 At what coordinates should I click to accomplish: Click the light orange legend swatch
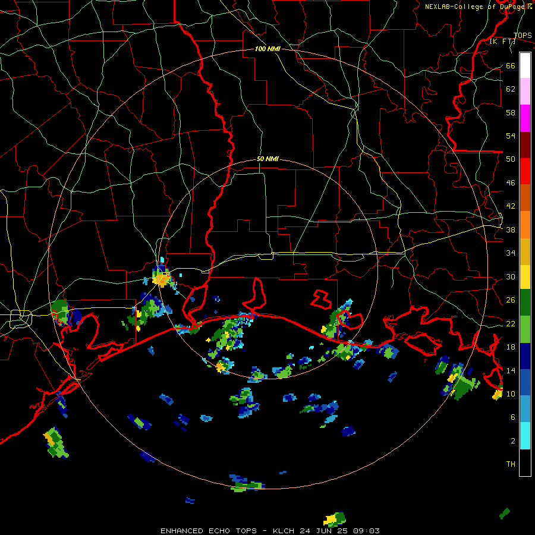point(525,225)
